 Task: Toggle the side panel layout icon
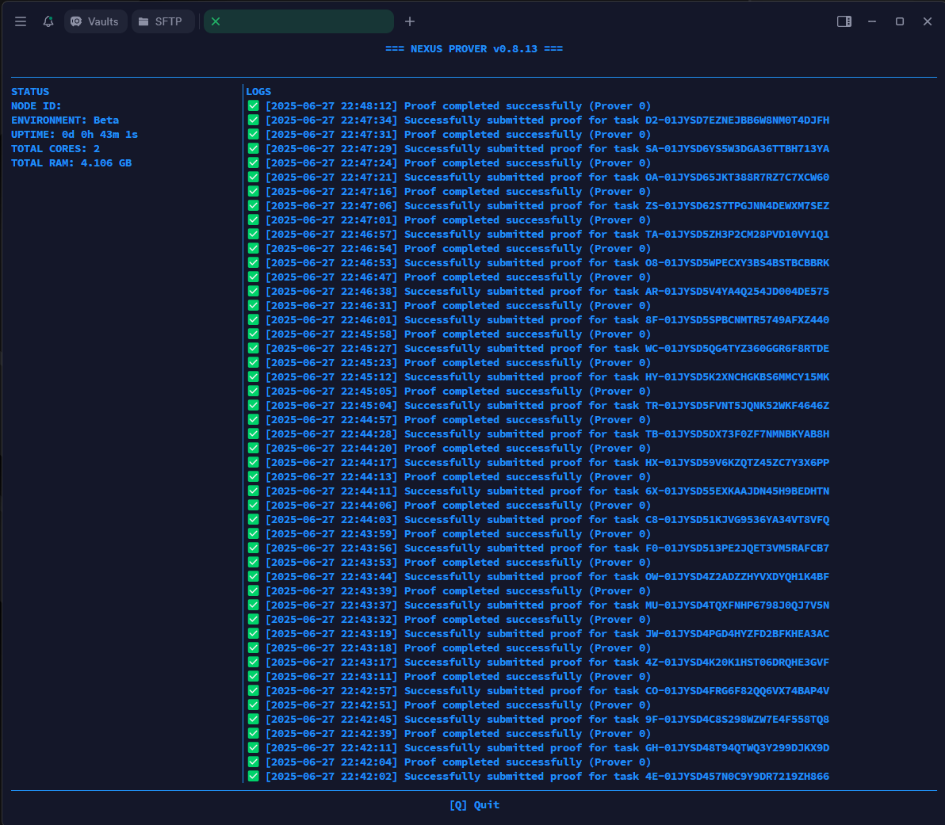[x=844, y=21]
